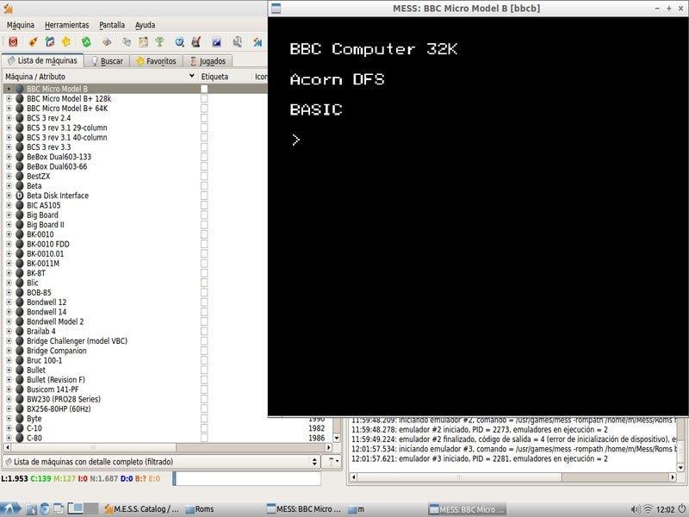Image resolution: width=689 pixels, height=517 pixels.
Task: Tick the Etiqueta checkbox for Bondwell 12
Action: point(204,302)
